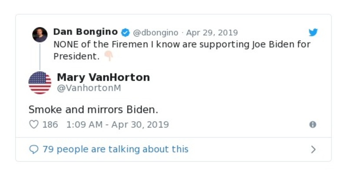Open Dan Bongino's profile picture
This screenshot has height=182, width=347.
(x=40, y=35)
